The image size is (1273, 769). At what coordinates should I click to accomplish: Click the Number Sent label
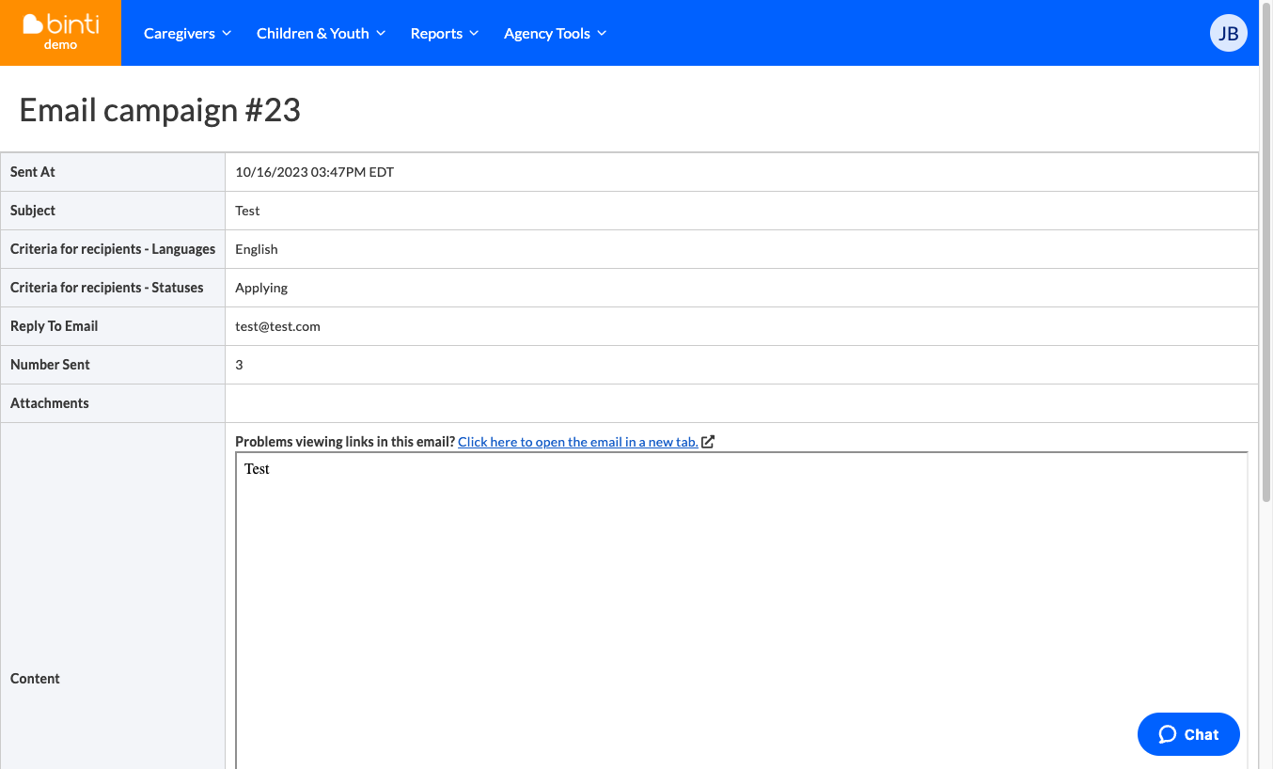(50, 365)
